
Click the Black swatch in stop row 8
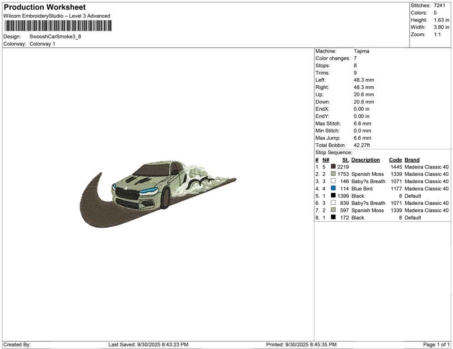tap(333, 218)
